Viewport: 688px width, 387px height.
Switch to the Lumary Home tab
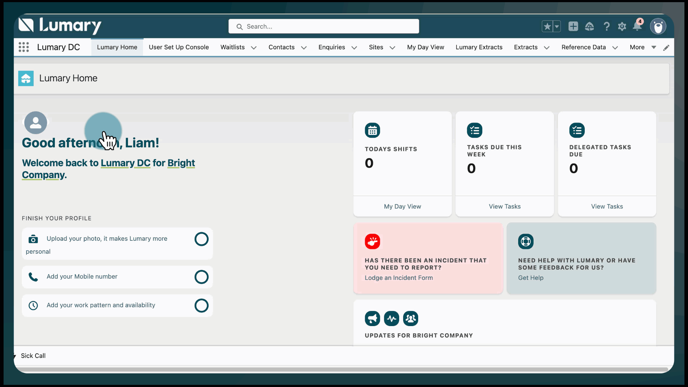tap(117, 47)
